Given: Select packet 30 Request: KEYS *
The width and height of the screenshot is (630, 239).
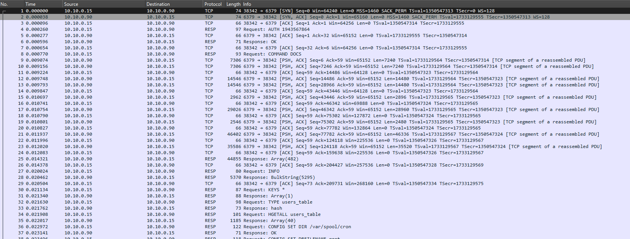Looking at the screenshot, I should 315,190.
